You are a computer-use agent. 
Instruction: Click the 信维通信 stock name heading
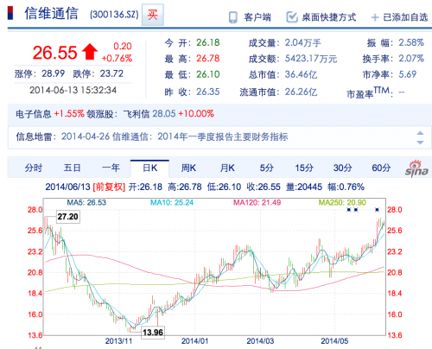pos(51,14)
